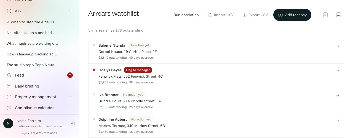The height and width of the screenshot is (138, 353).
Task: Open Ivo Brenner row arrow
Action: click(x=337, y=95)
